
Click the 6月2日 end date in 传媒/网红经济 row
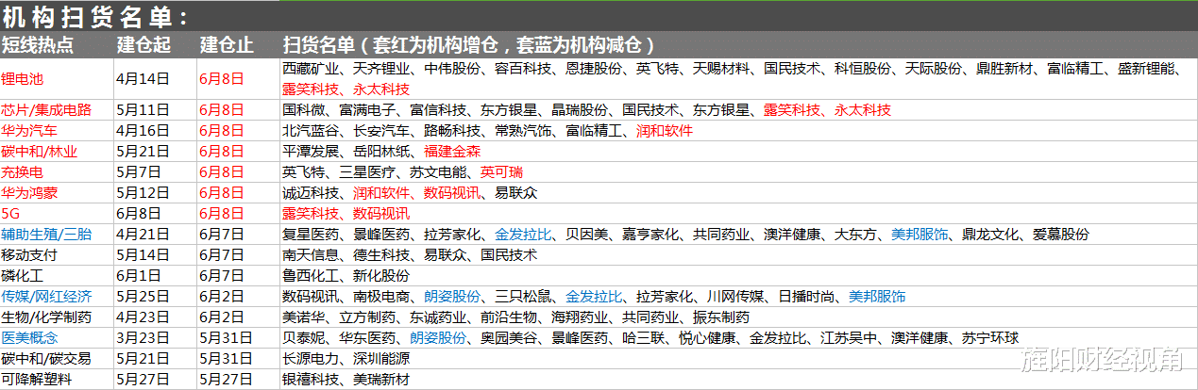(x=221, y=296)
